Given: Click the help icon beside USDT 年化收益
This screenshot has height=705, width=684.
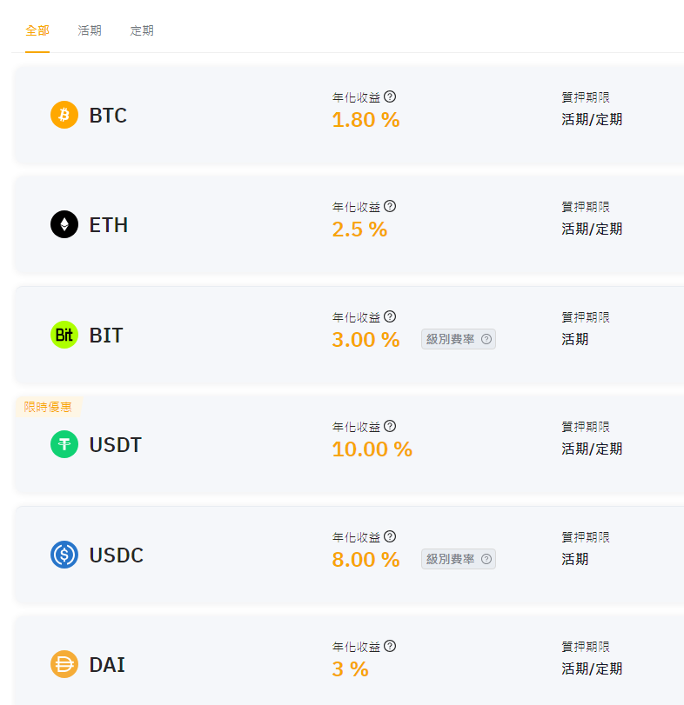Looking at the screenshot, I should (390, 426).
